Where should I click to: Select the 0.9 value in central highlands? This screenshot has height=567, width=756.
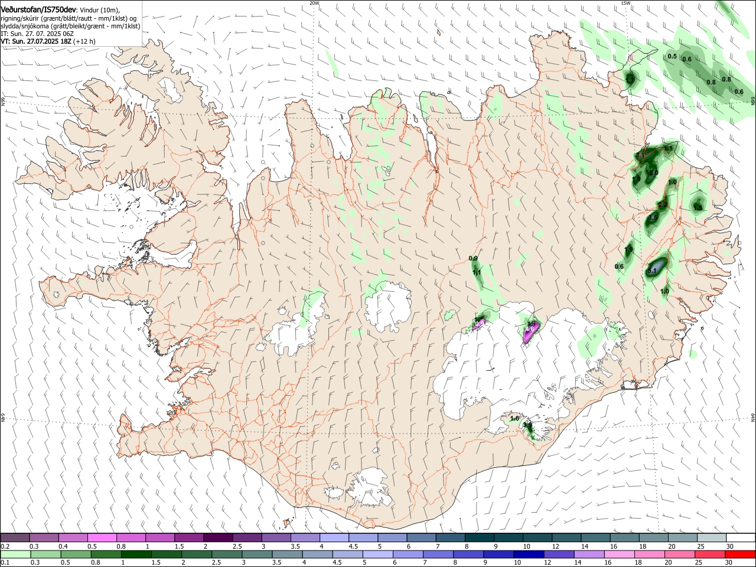(x=473, y=259)
